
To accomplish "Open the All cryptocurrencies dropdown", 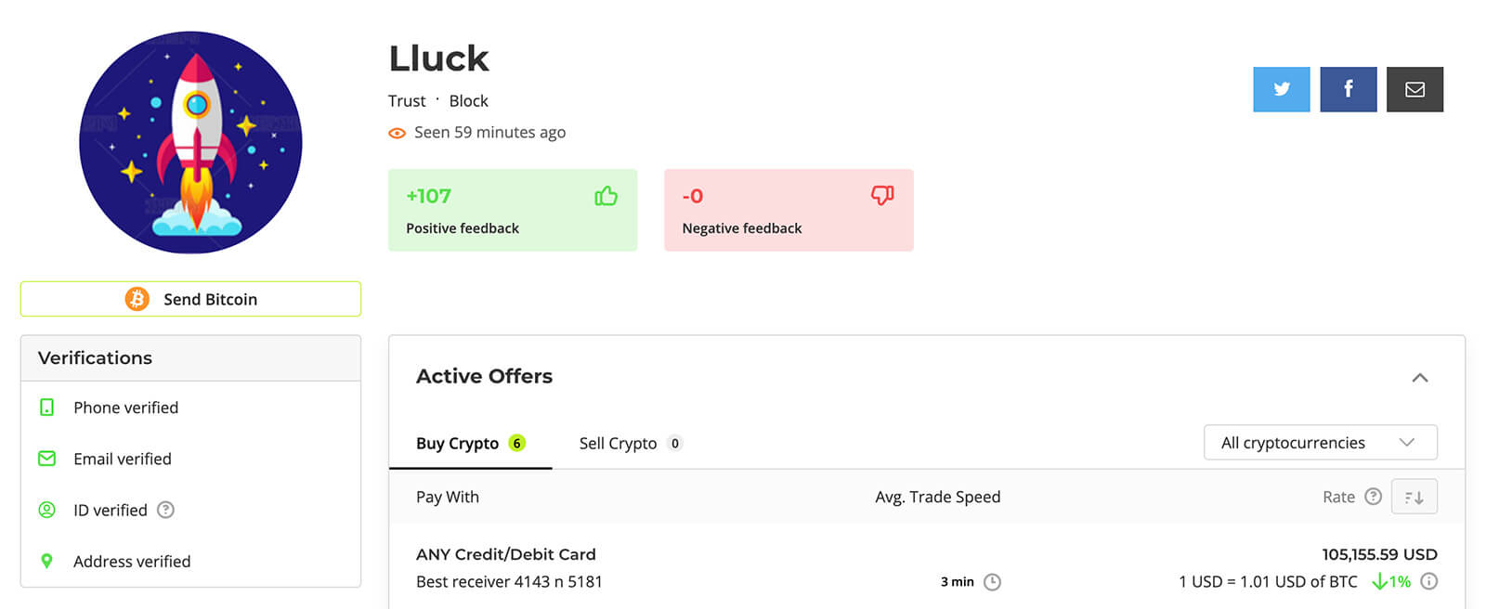I will pyautogui.click(x=1320, y=443).
